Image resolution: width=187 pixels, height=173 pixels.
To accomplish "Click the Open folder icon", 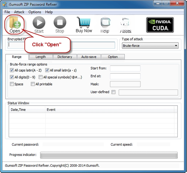I will (15, 23).
